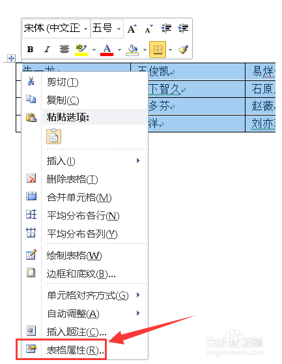Click the draw table pencil icon

[31, 254]
